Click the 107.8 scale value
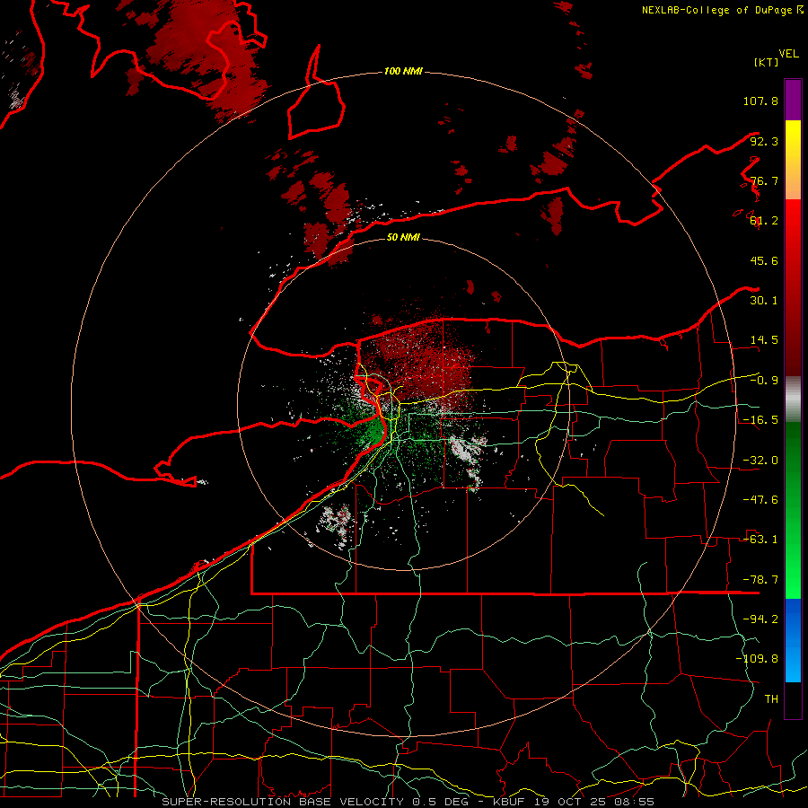Viewport: 808px width, 808px height. [760, 101]
